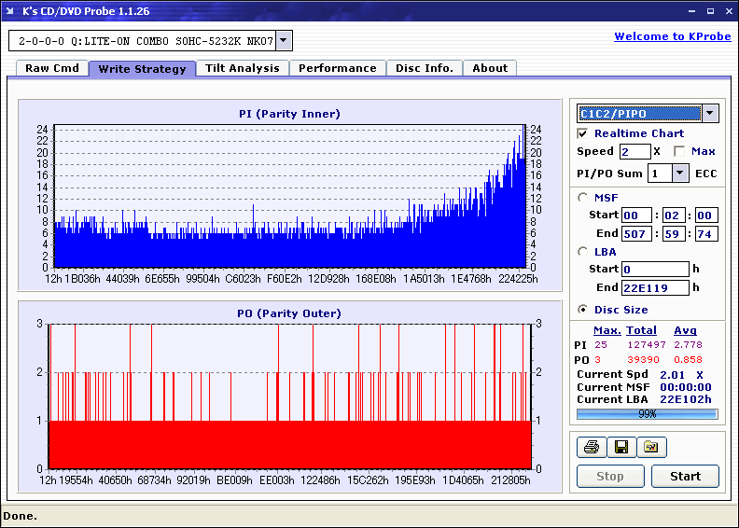The height and width of the screenshot is (528, 739).
Task: Click the open chart folder icon
Action: point(651,448)
